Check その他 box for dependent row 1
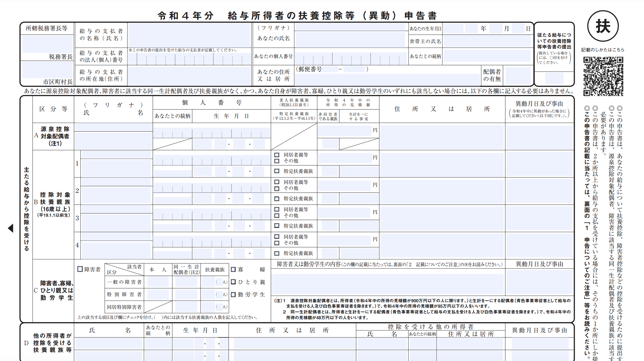Viewport: 644px width, 361px height. 277,161
